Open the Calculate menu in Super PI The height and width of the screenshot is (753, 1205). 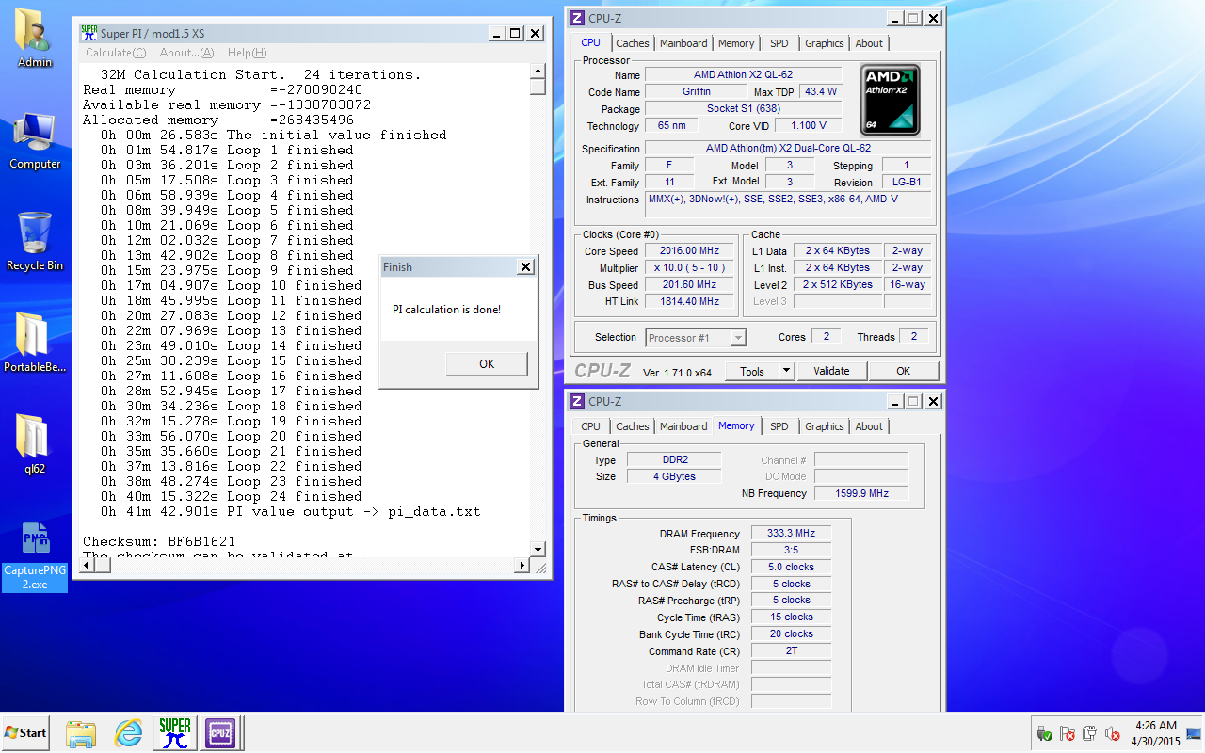pyautogui.click(x=116, y=53)
